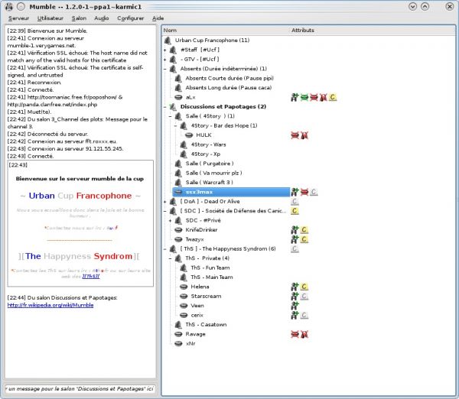Image resolution: width=459 pixels, height=399 pixels.
Task: Open the Configurer menu
Action: coord(130,17)
